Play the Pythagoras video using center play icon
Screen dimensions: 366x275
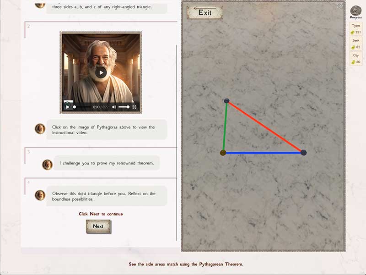click(101, 72)
